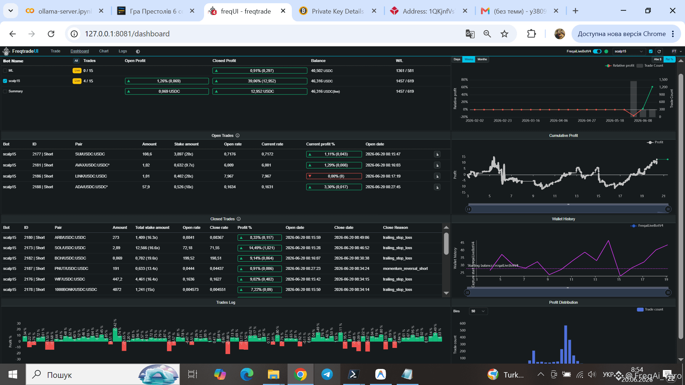Click left handle of Cumulative Profit zoom slider
The width and height of the screenshot is (685, 385).
pos(469,209)
